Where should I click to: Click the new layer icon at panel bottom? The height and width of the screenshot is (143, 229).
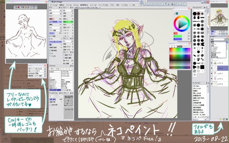pos(224,119)
